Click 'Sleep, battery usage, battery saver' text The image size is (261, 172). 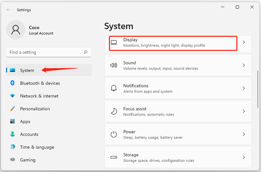(153, 137)
